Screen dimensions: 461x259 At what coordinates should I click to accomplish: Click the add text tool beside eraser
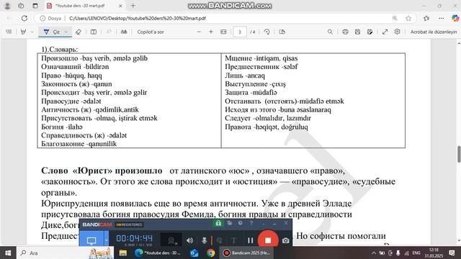pyautogui.click(x=94, y=32)
